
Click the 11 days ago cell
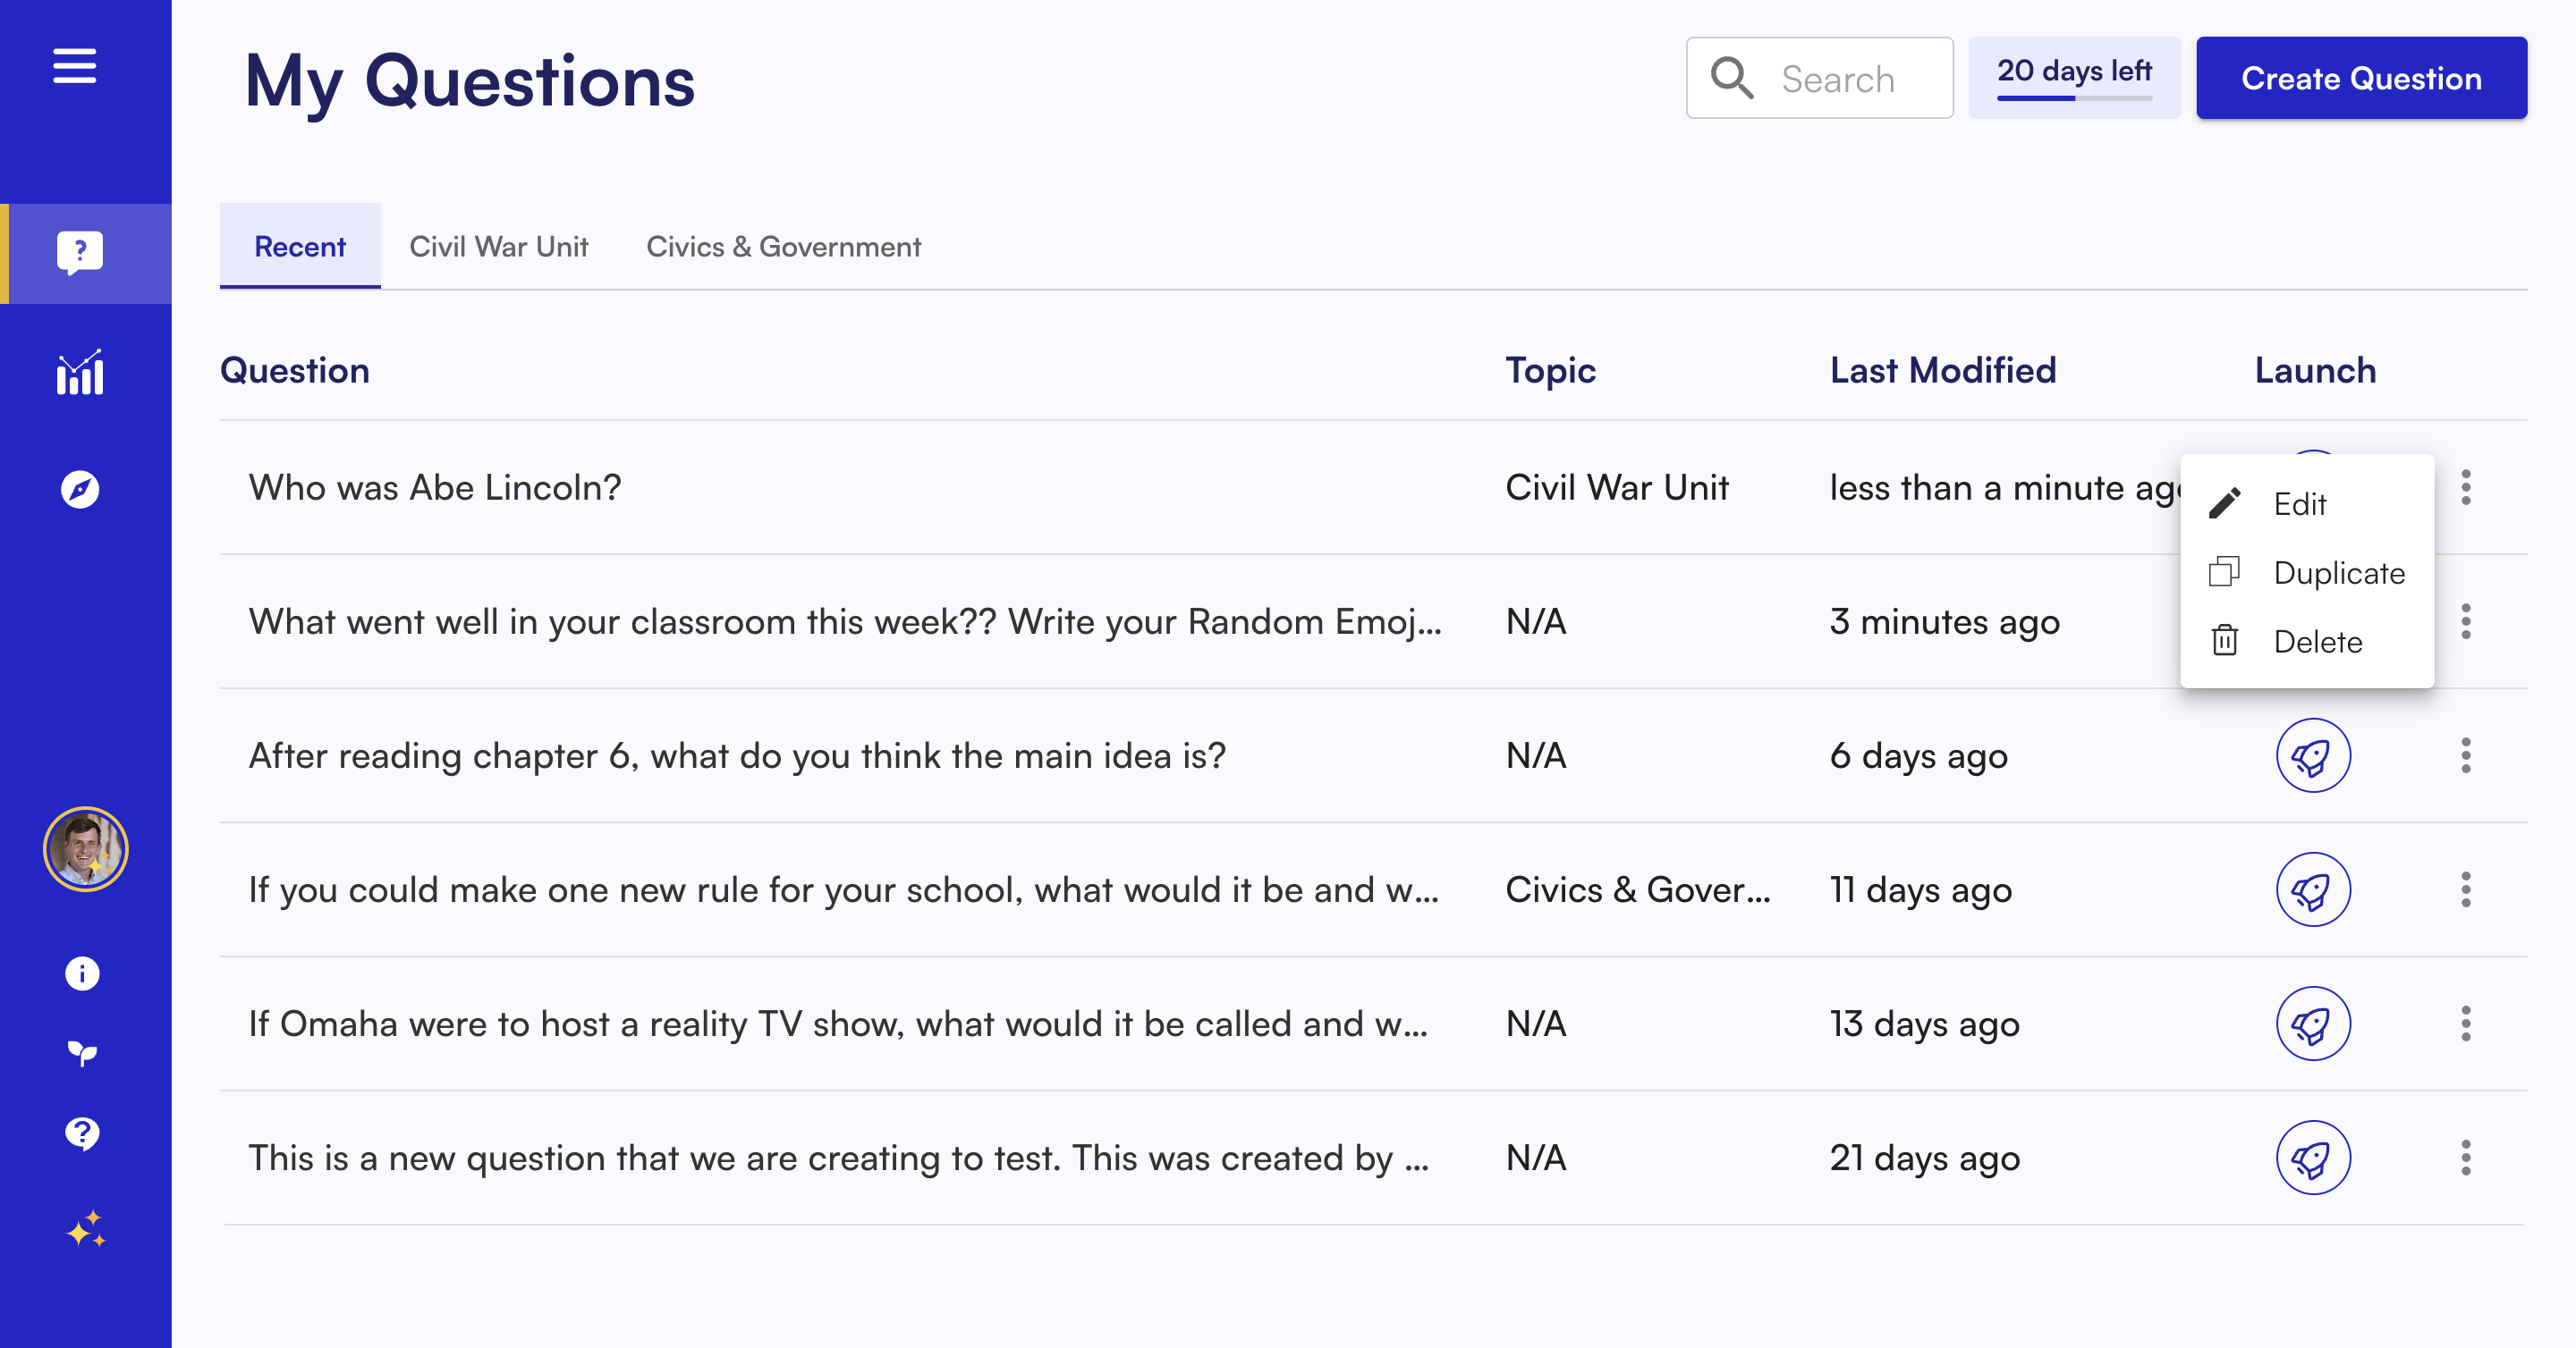[x=1920, y=889]
